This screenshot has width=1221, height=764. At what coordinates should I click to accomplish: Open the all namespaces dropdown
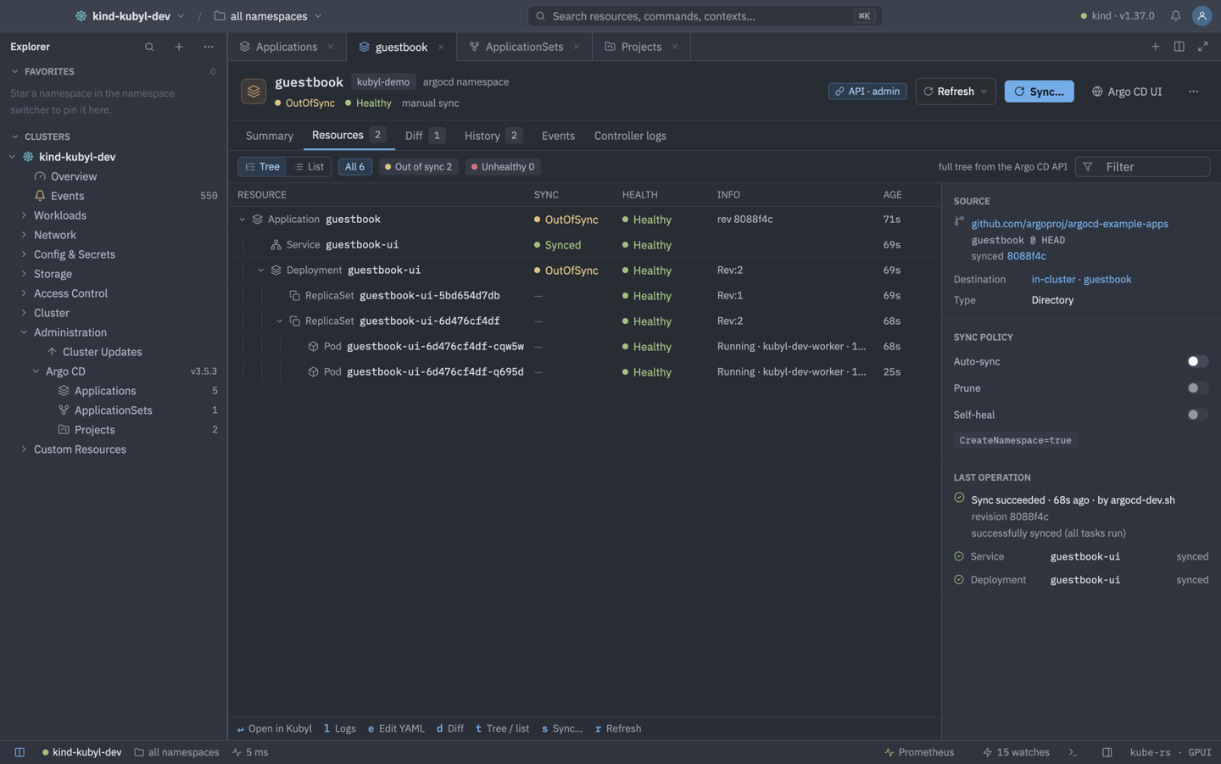pos(268,16)
